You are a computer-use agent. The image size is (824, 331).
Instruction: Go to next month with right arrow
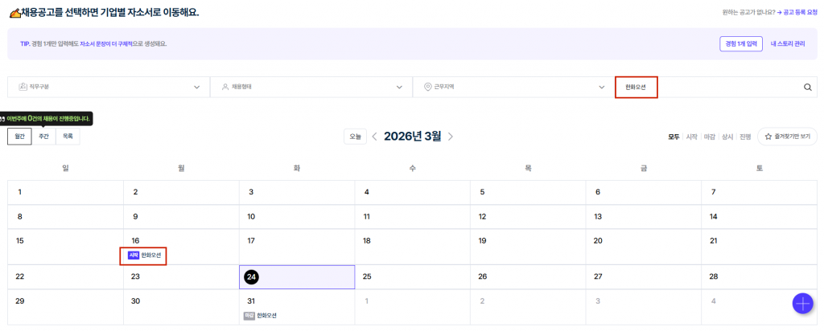(x=451, y=137)
